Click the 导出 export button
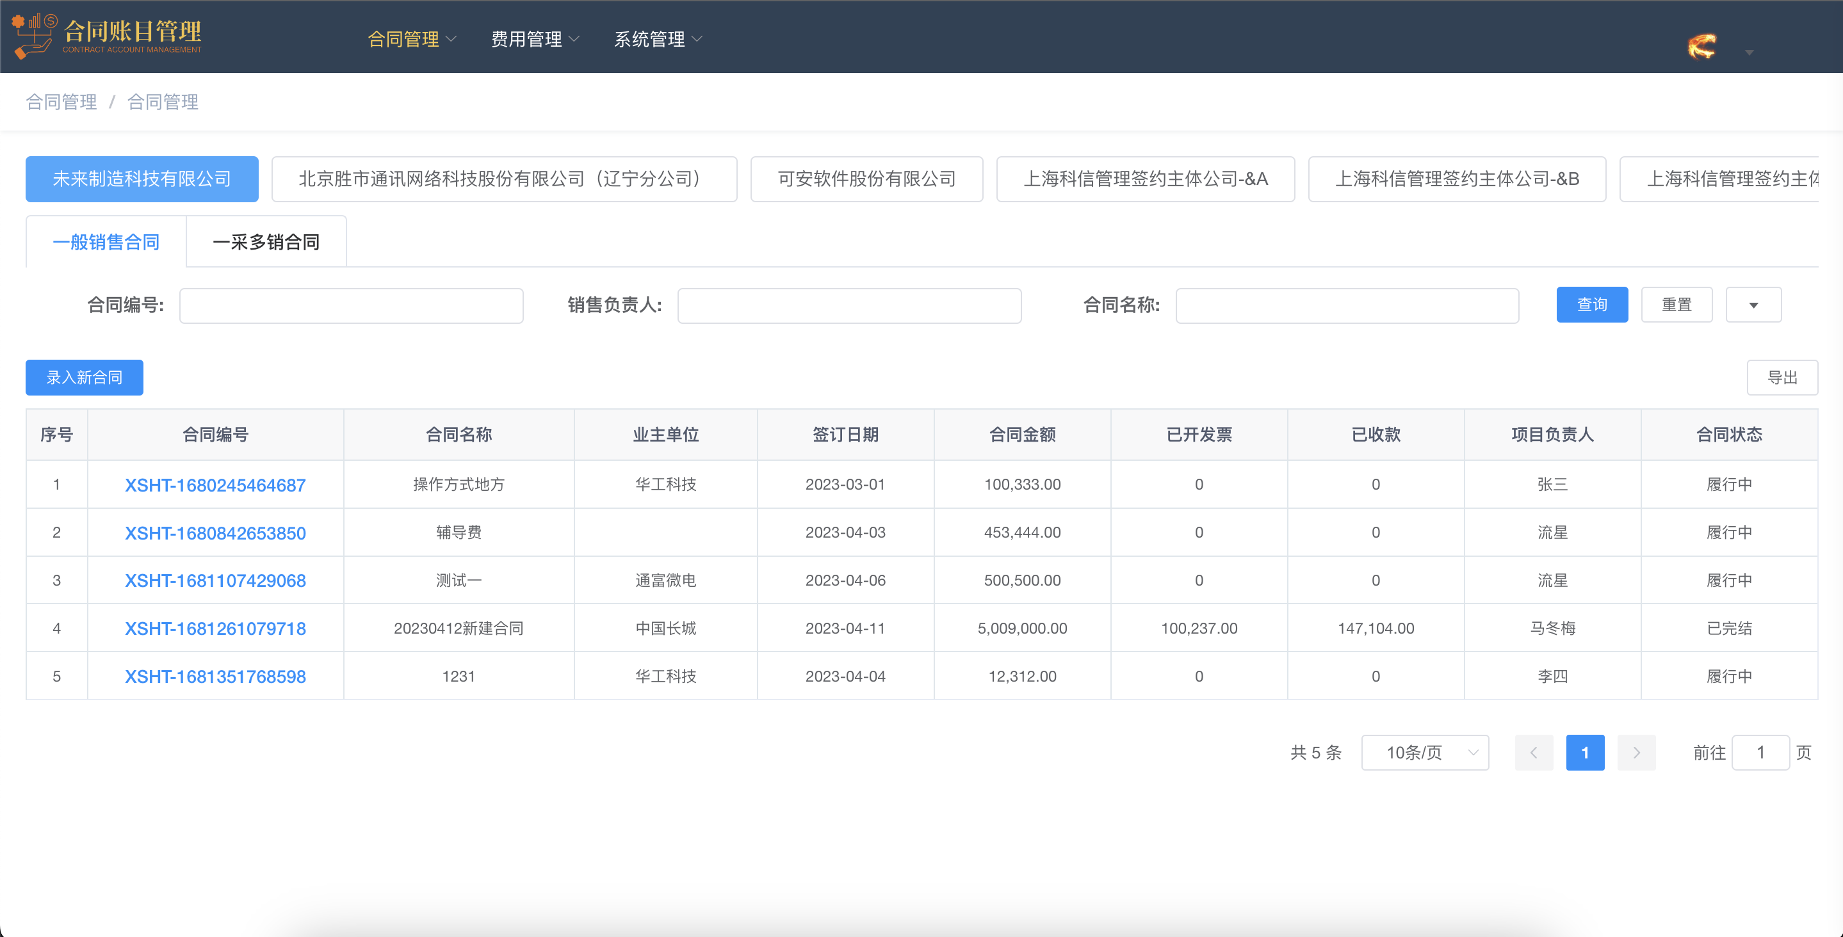 click(1782, 377)
